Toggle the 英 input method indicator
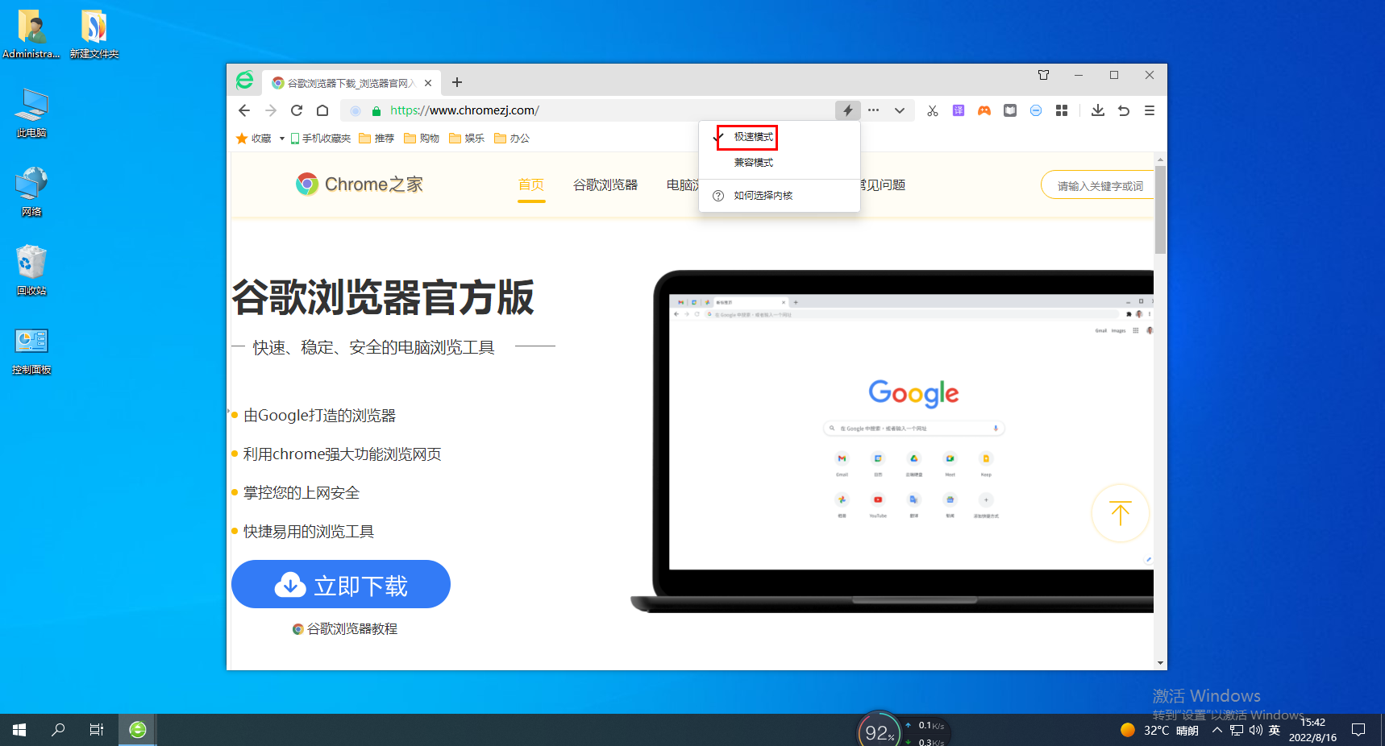 click(x=1275, y=730)
